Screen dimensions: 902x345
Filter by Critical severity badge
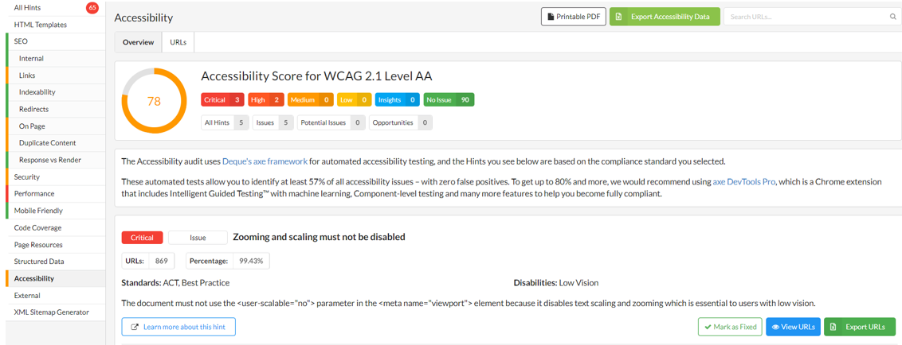pyautogui.click(x=222, y=100)
